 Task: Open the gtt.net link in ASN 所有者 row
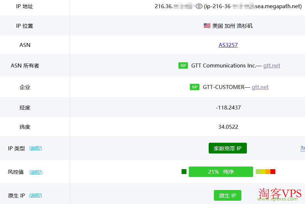tap(271, 66)
